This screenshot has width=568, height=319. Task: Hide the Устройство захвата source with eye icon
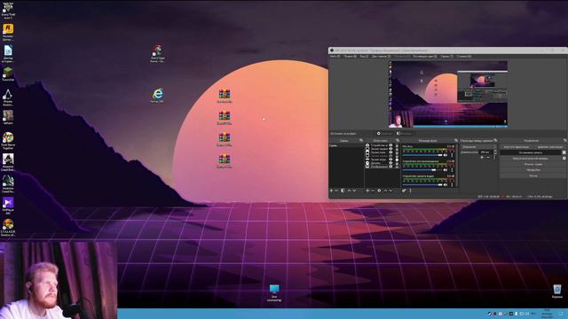pyautogui.click(x=390, y=145)
